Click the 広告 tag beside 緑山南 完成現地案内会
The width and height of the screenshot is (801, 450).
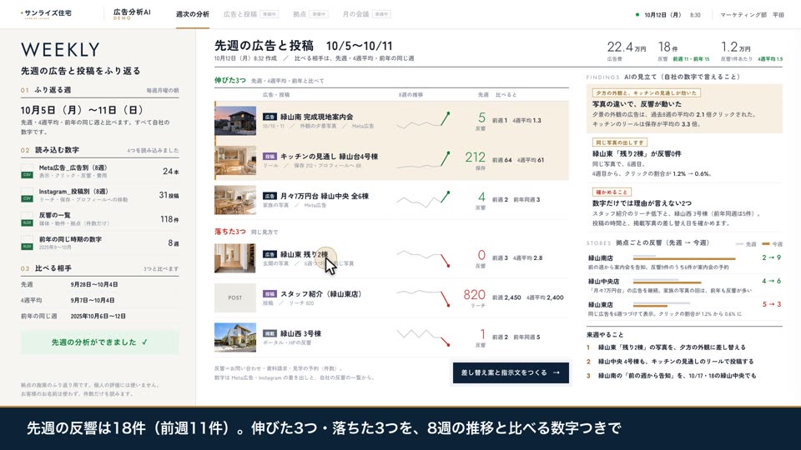click(270, 117)
